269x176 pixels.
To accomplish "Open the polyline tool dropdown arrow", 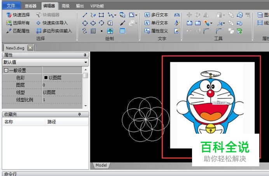I will (x=115, y=15).
